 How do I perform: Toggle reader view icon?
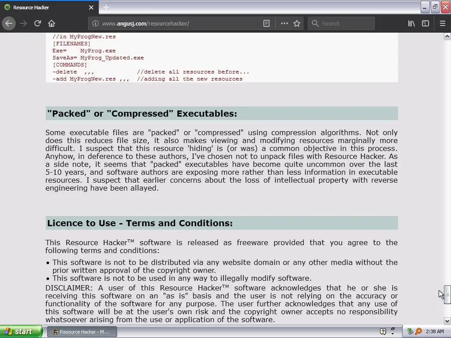tap(266, 23)
